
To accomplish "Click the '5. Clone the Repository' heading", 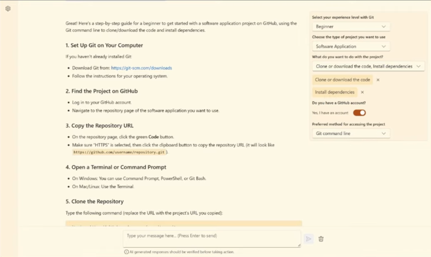I will (95, 201).
